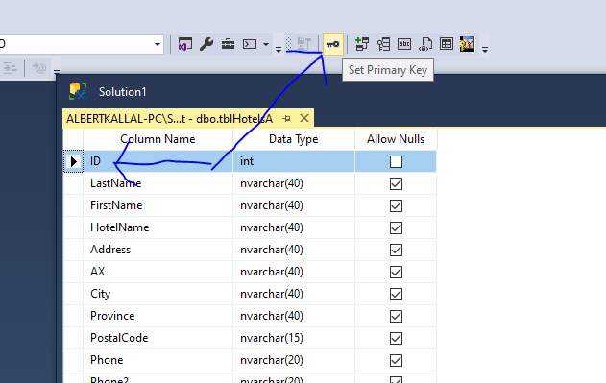Screen dimensions: 606x383
Task: Open the database combo box dropdown arrow
Action: click(x=158, y=44)
